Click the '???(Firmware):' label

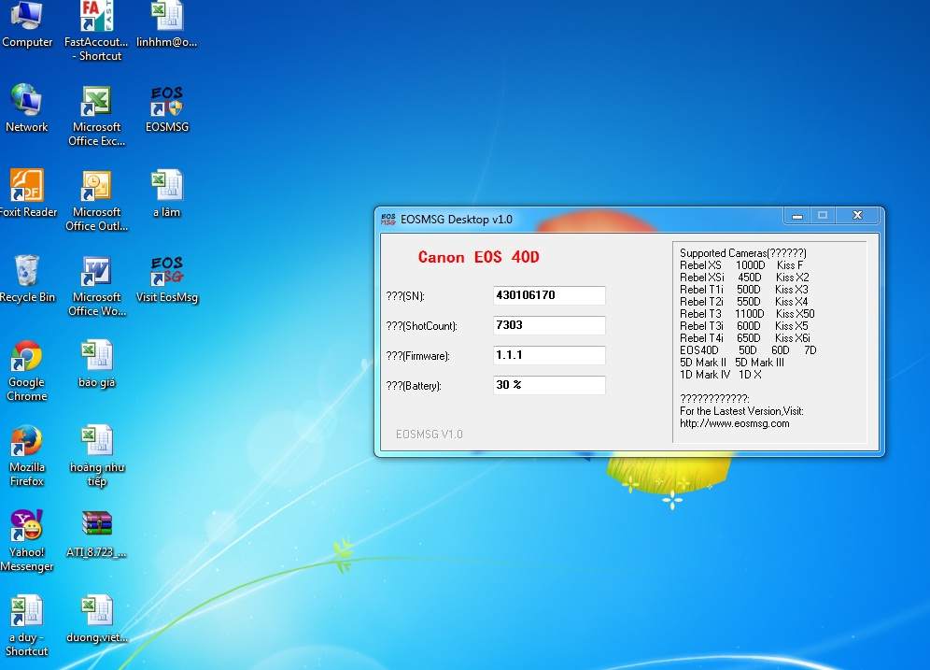click(417, 356)
